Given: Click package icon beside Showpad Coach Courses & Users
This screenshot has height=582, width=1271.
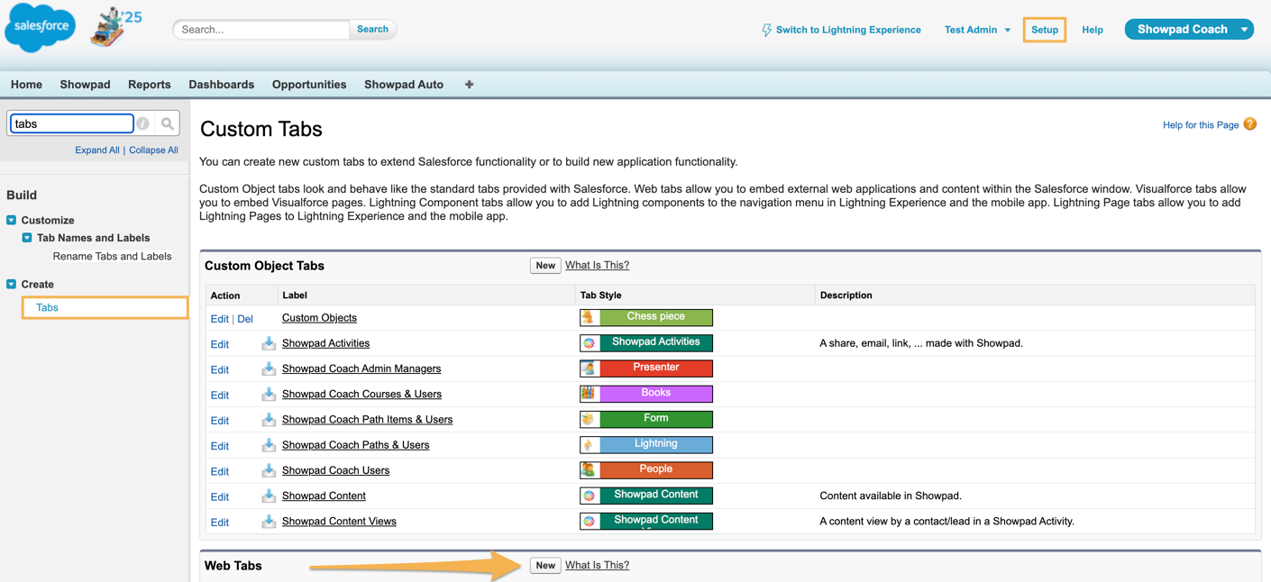Looking at the screenshot, I should click(269, 394).
